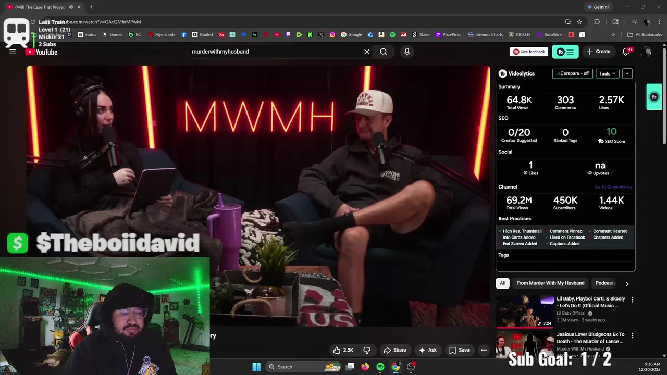The height and width of the screenshot is (375, 667).
Task: Dislike the video
Action: pos(367,350)
